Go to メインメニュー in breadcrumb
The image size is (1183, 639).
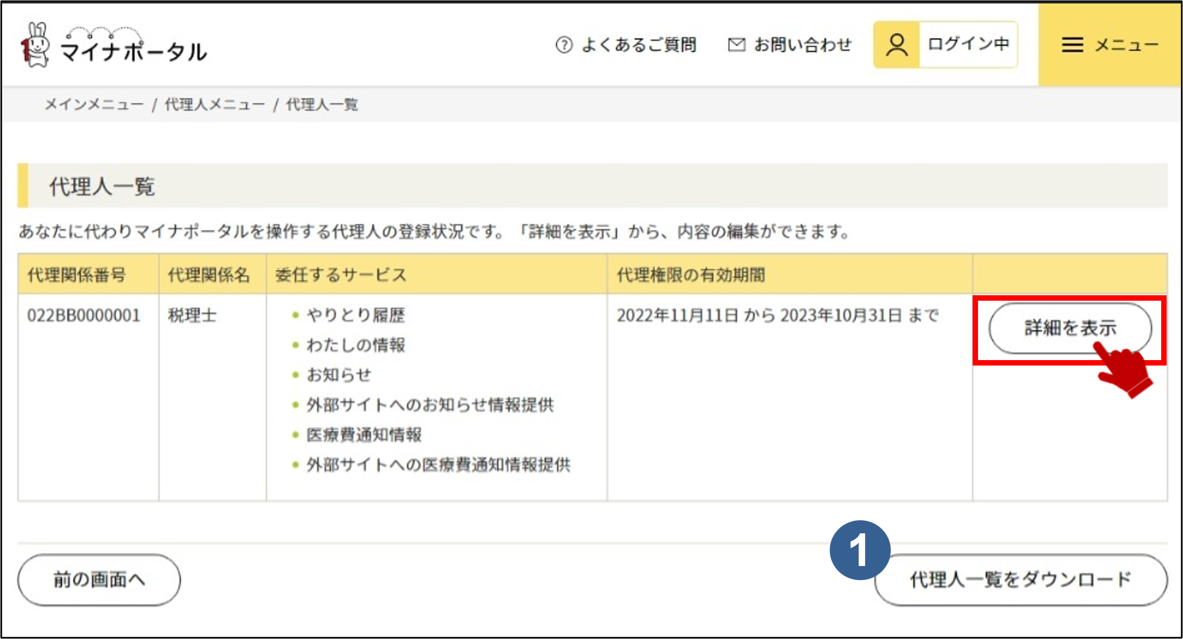94,104
